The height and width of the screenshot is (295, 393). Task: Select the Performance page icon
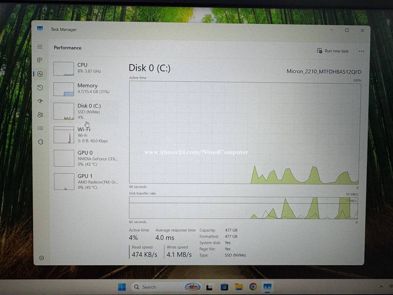40,74
